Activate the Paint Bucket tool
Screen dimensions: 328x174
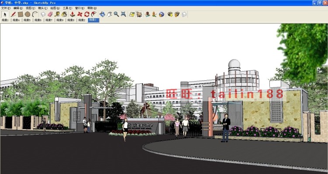[64, 14]
